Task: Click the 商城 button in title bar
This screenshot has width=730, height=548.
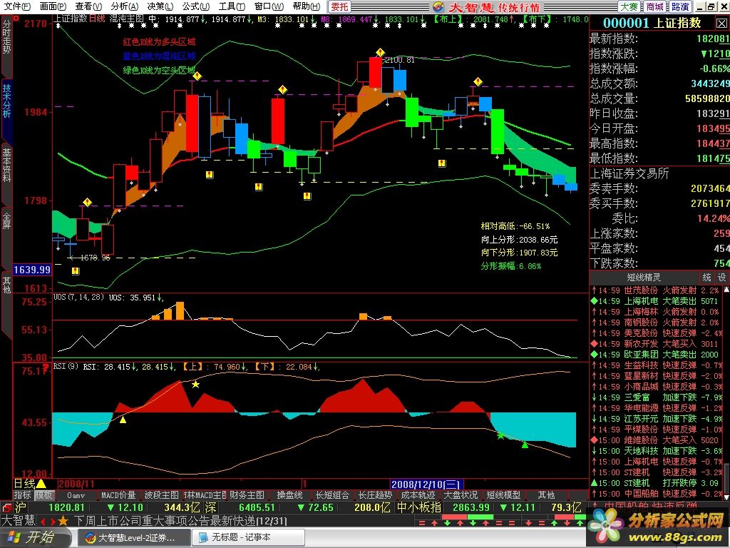Action: coord(654,6)
